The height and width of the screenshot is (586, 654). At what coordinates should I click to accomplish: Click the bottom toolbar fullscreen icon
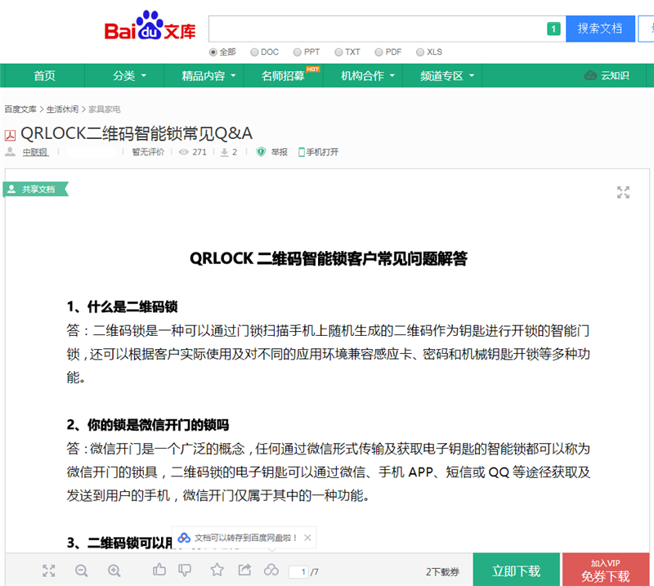(49, 570)
